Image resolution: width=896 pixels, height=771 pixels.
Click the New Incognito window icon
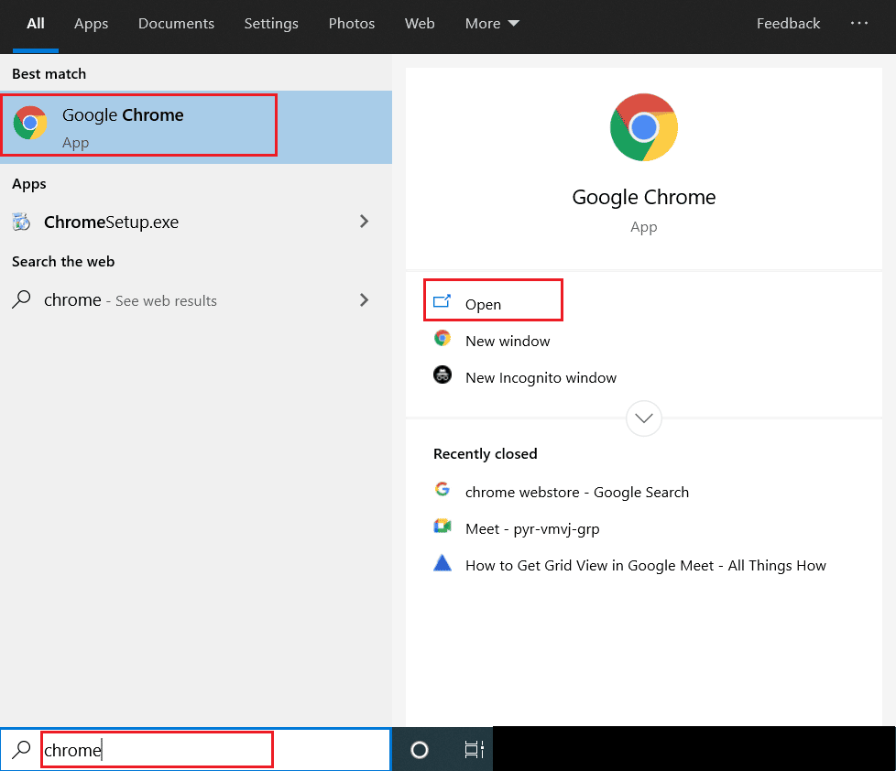click(x=443, y=375)
